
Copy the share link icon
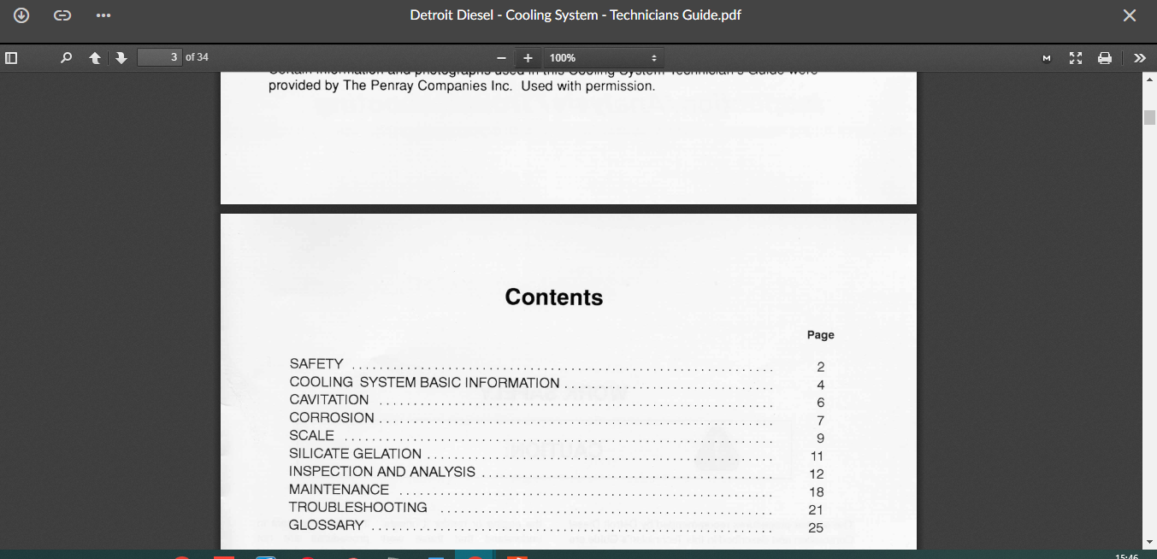click(62, 15)
